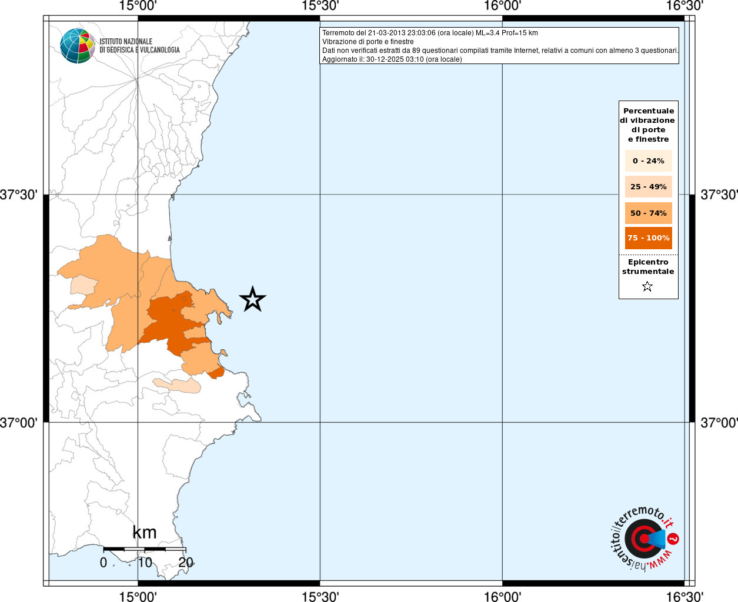738x602 pixels.
Task: Click the 'Epicentro strumentale' legend label
Action: 648,267
